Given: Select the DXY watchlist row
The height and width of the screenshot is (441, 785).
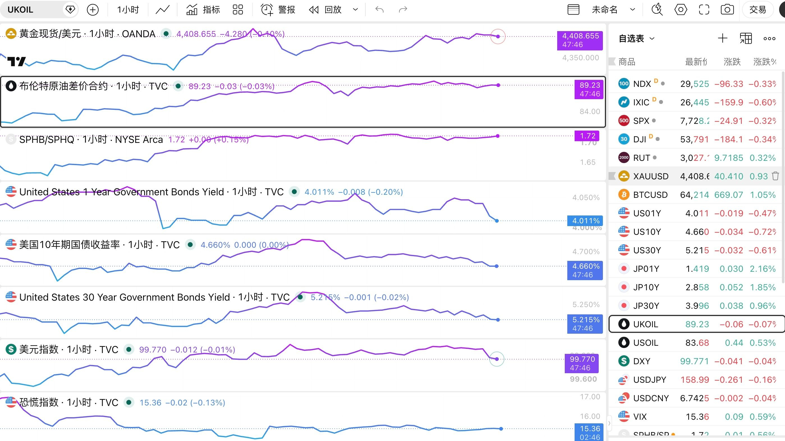Looking at the screenshot, I should (x=696, y=361).
